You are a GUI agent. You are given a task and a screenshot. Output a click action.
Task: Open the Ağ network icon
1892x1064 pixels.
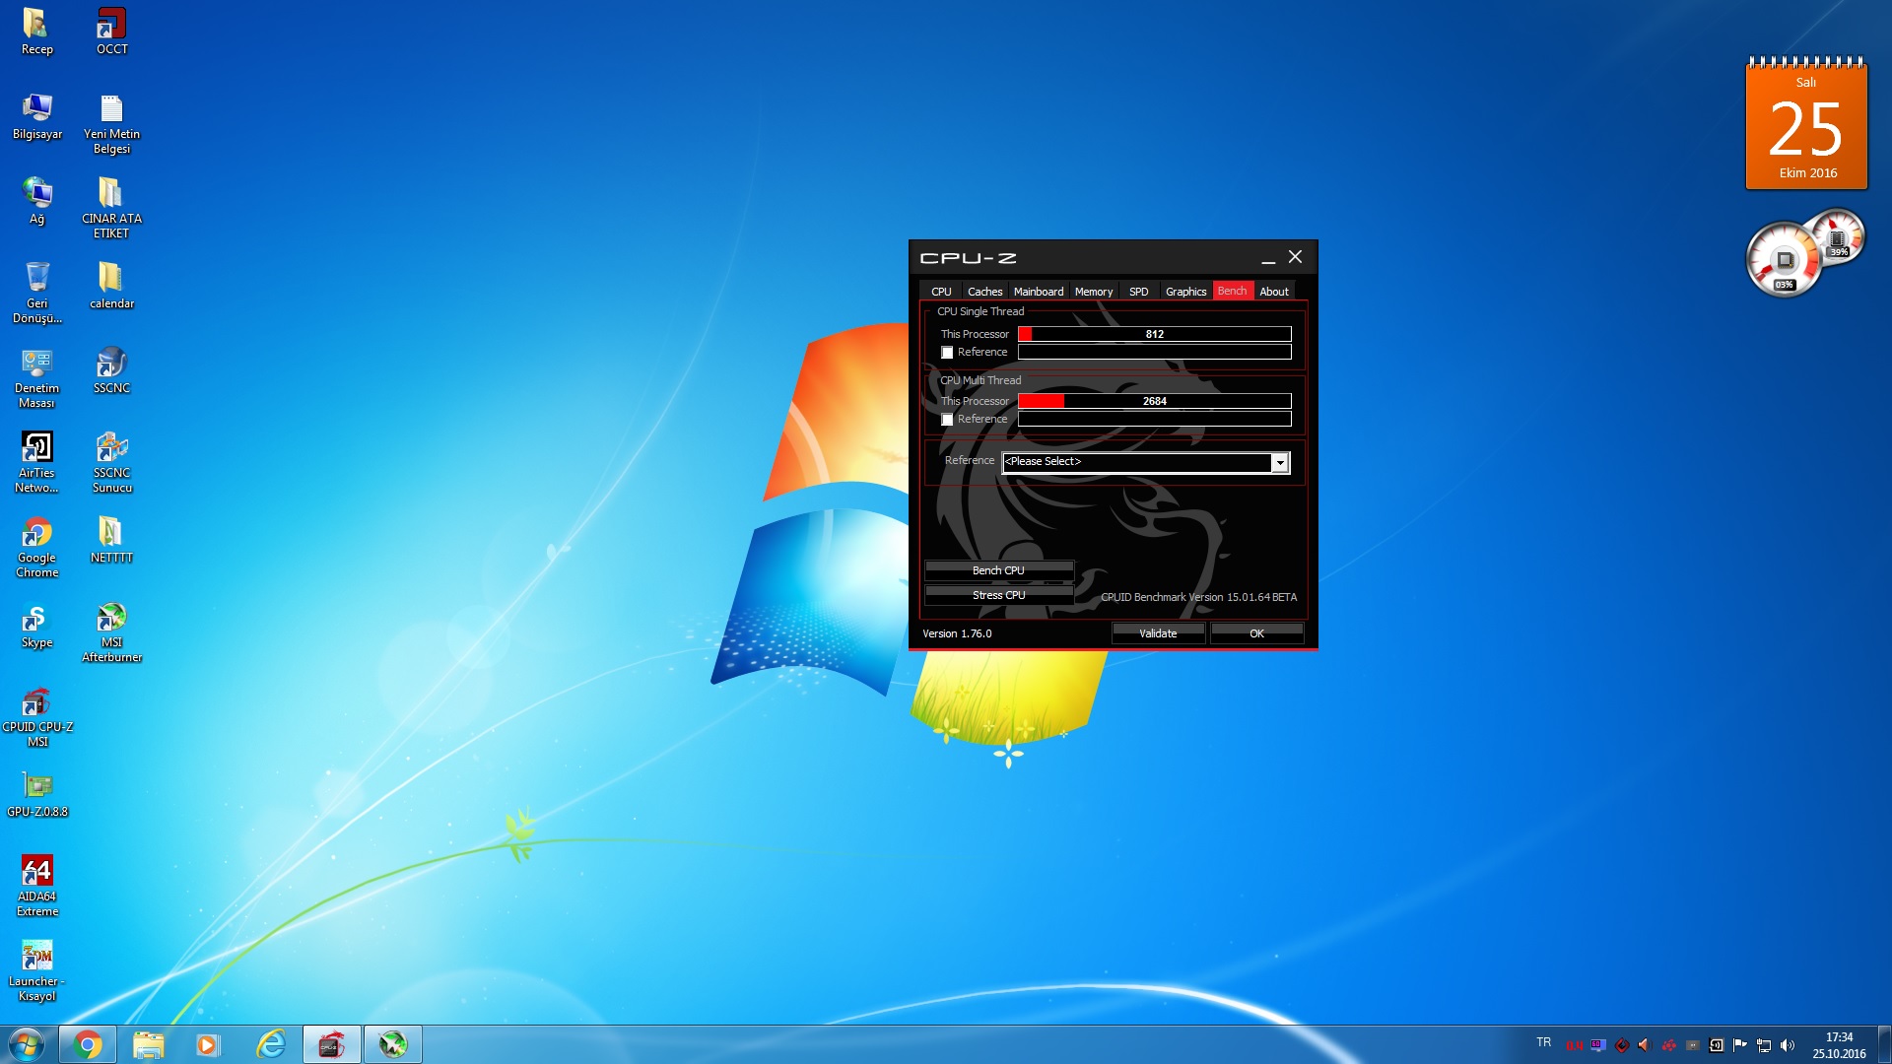coord(36,201)
